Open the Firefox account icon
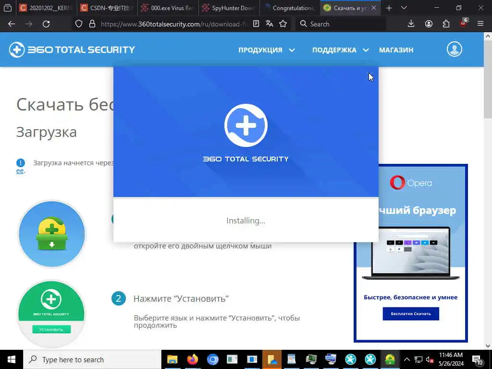Viewport: 492px width, 369px height. [x=429, y=24]
